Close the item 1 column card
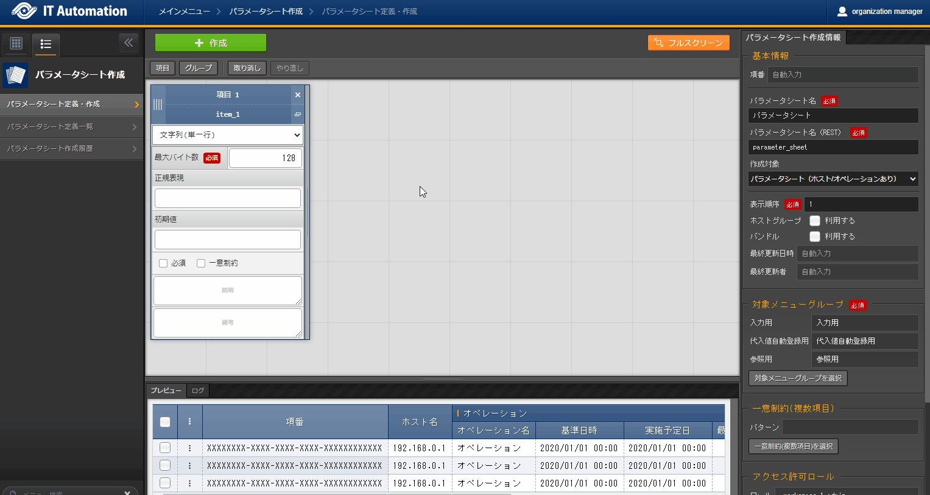The image size is (930, 495). 297,95
